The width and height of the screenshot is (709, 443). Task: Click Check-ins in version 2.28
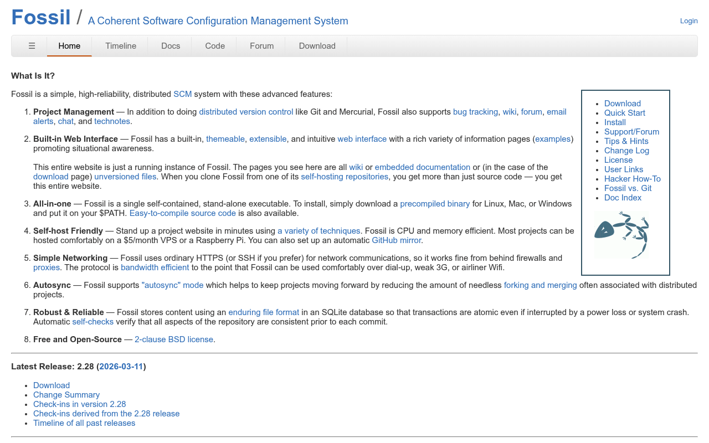(x=80, y=404)
